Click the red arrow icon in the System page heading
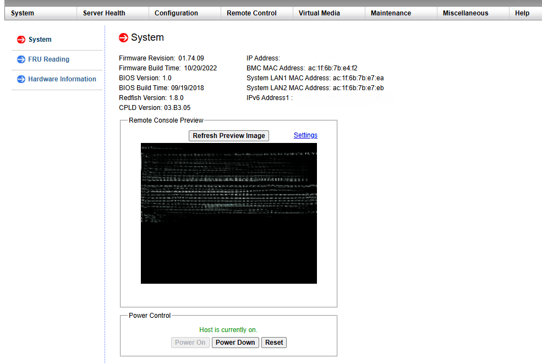 [x=124, y=38]
